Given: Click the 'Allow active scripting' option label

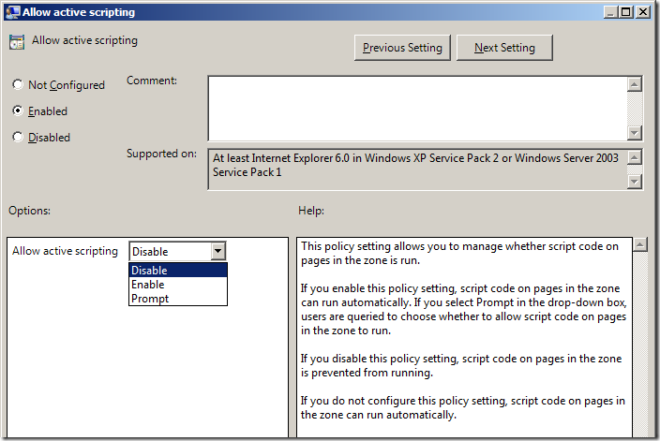Looking at the screenshot, I should click(65, 251).
